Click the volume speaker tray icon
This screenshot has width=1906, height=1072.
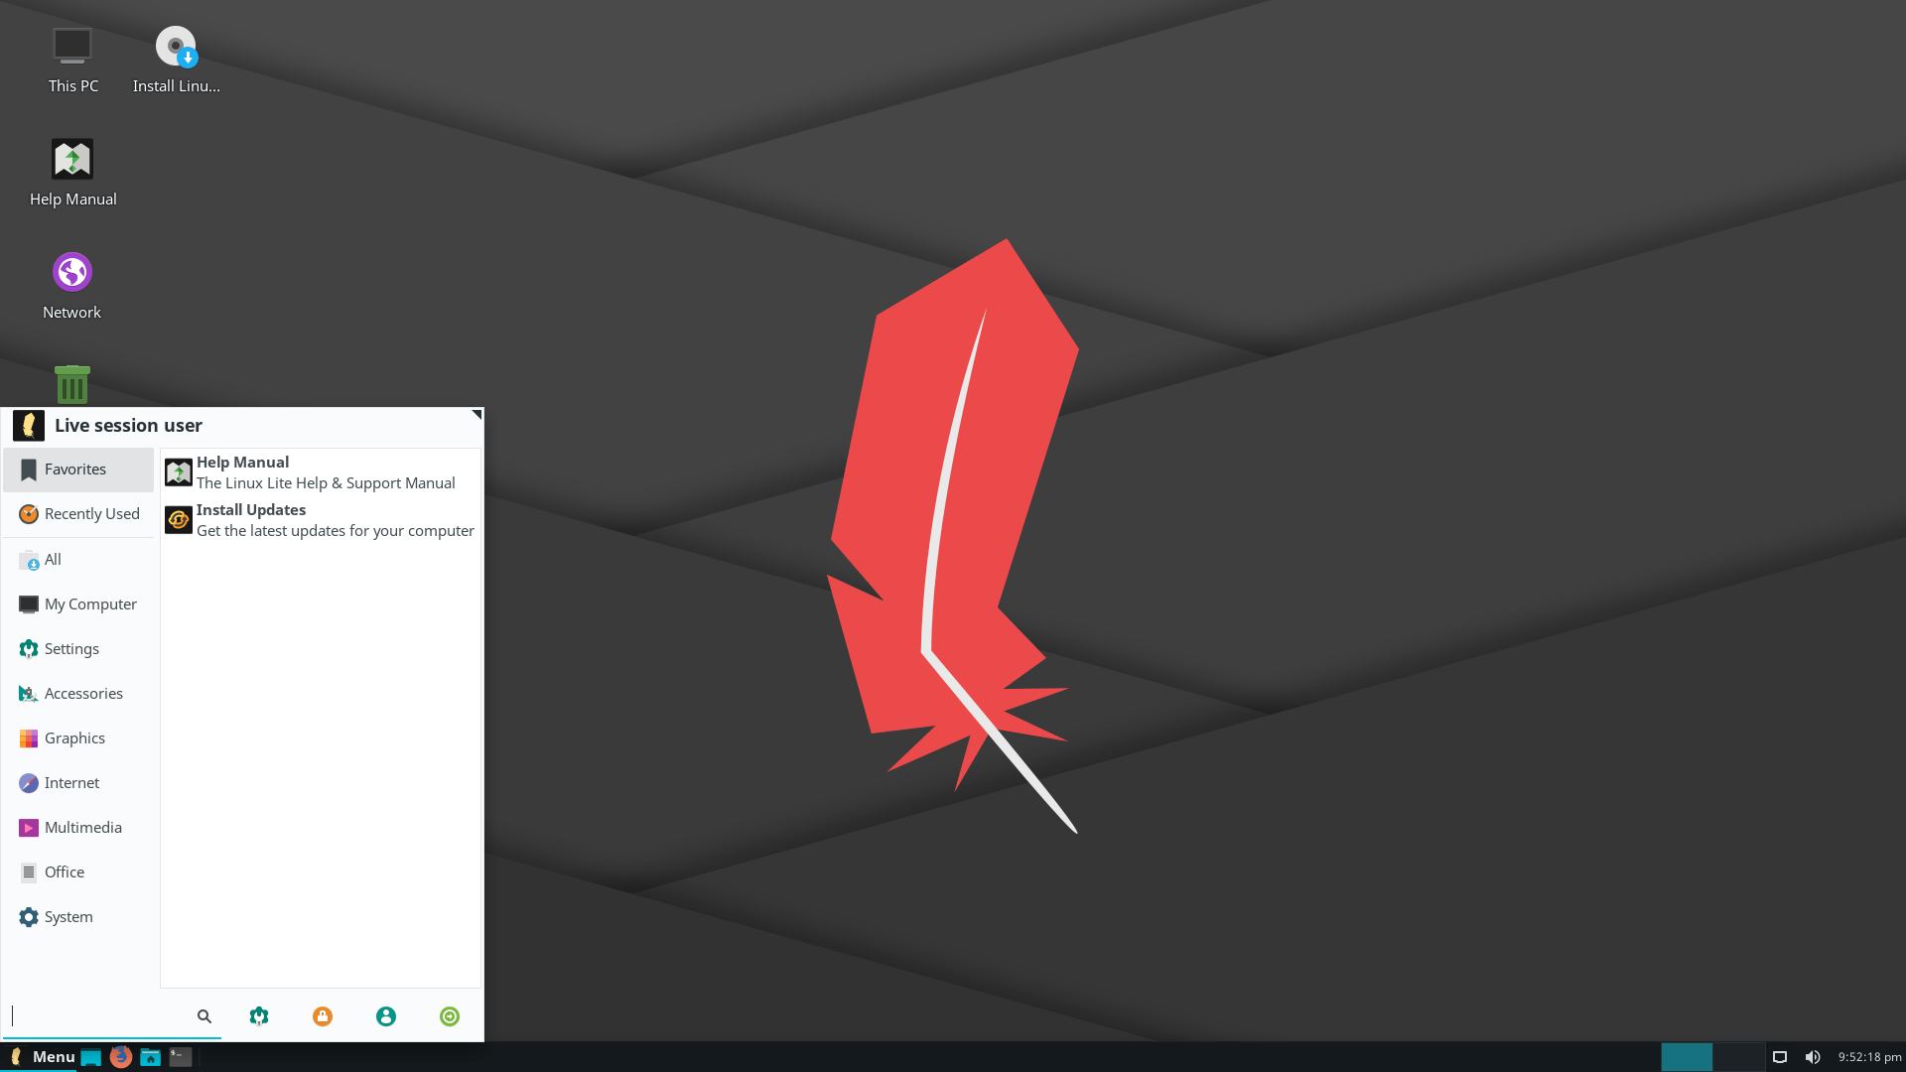[1813, 1057]
